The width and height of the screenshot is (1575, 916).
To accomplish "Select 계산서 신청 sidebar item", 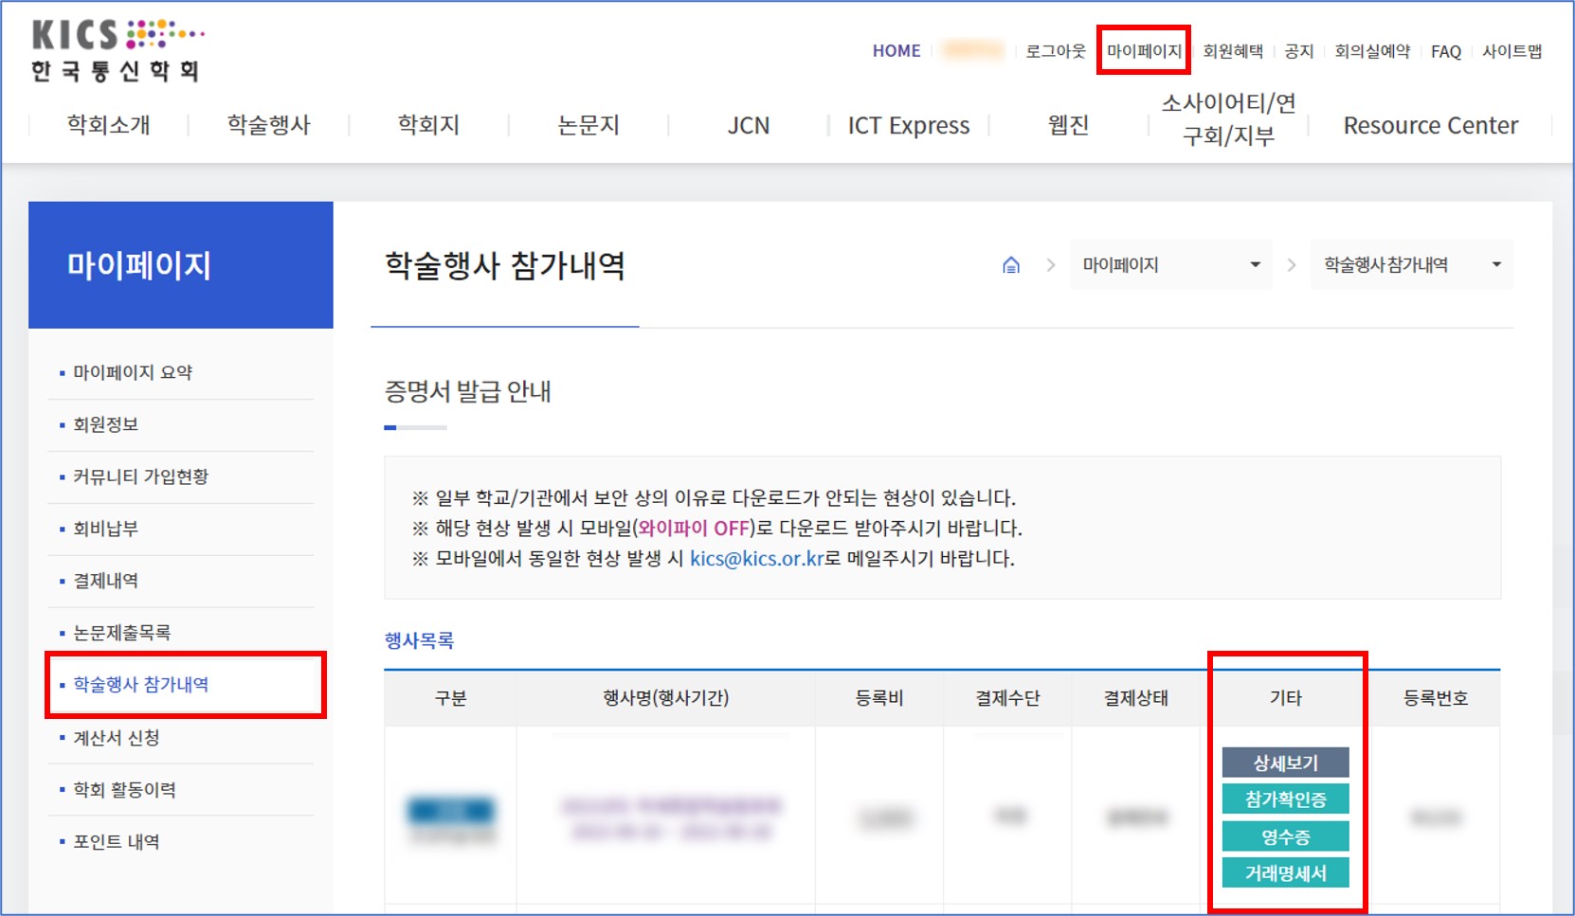I will pyautogui.click(x=117, y=738).
